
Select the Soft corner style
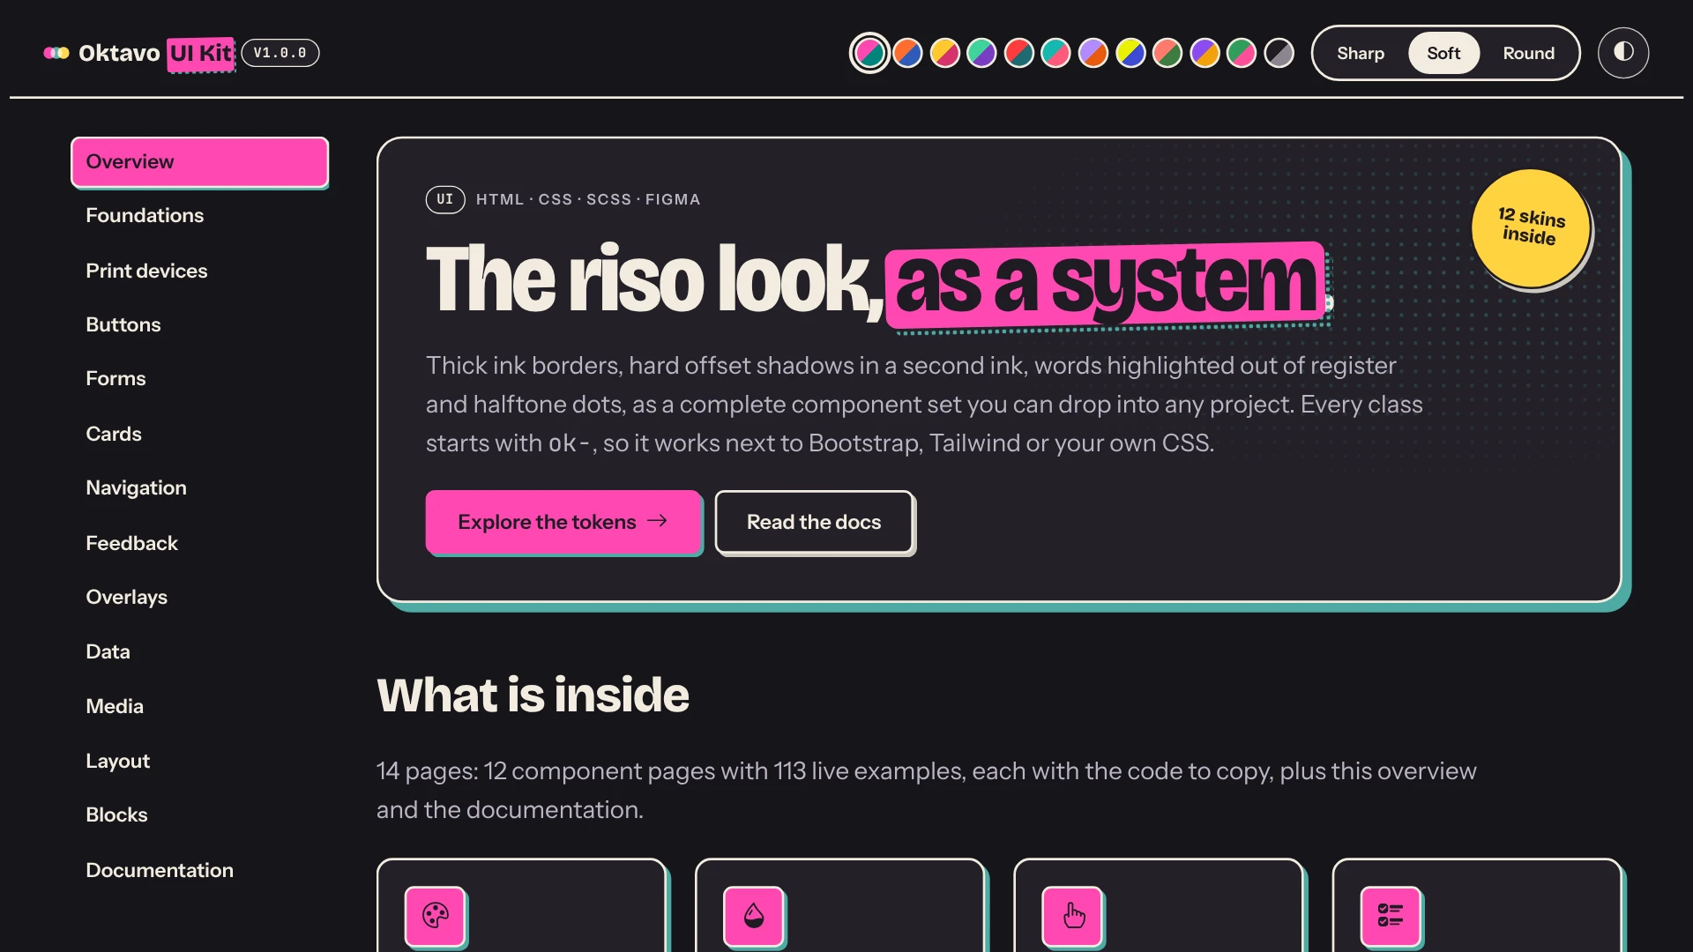[x=1443, y=53]
